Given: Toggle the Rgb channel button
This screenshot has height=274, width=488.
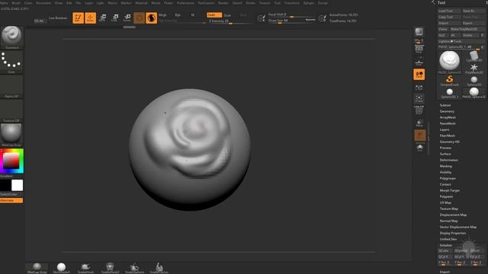Looking at the screenshot, I should tap(178, 15).
